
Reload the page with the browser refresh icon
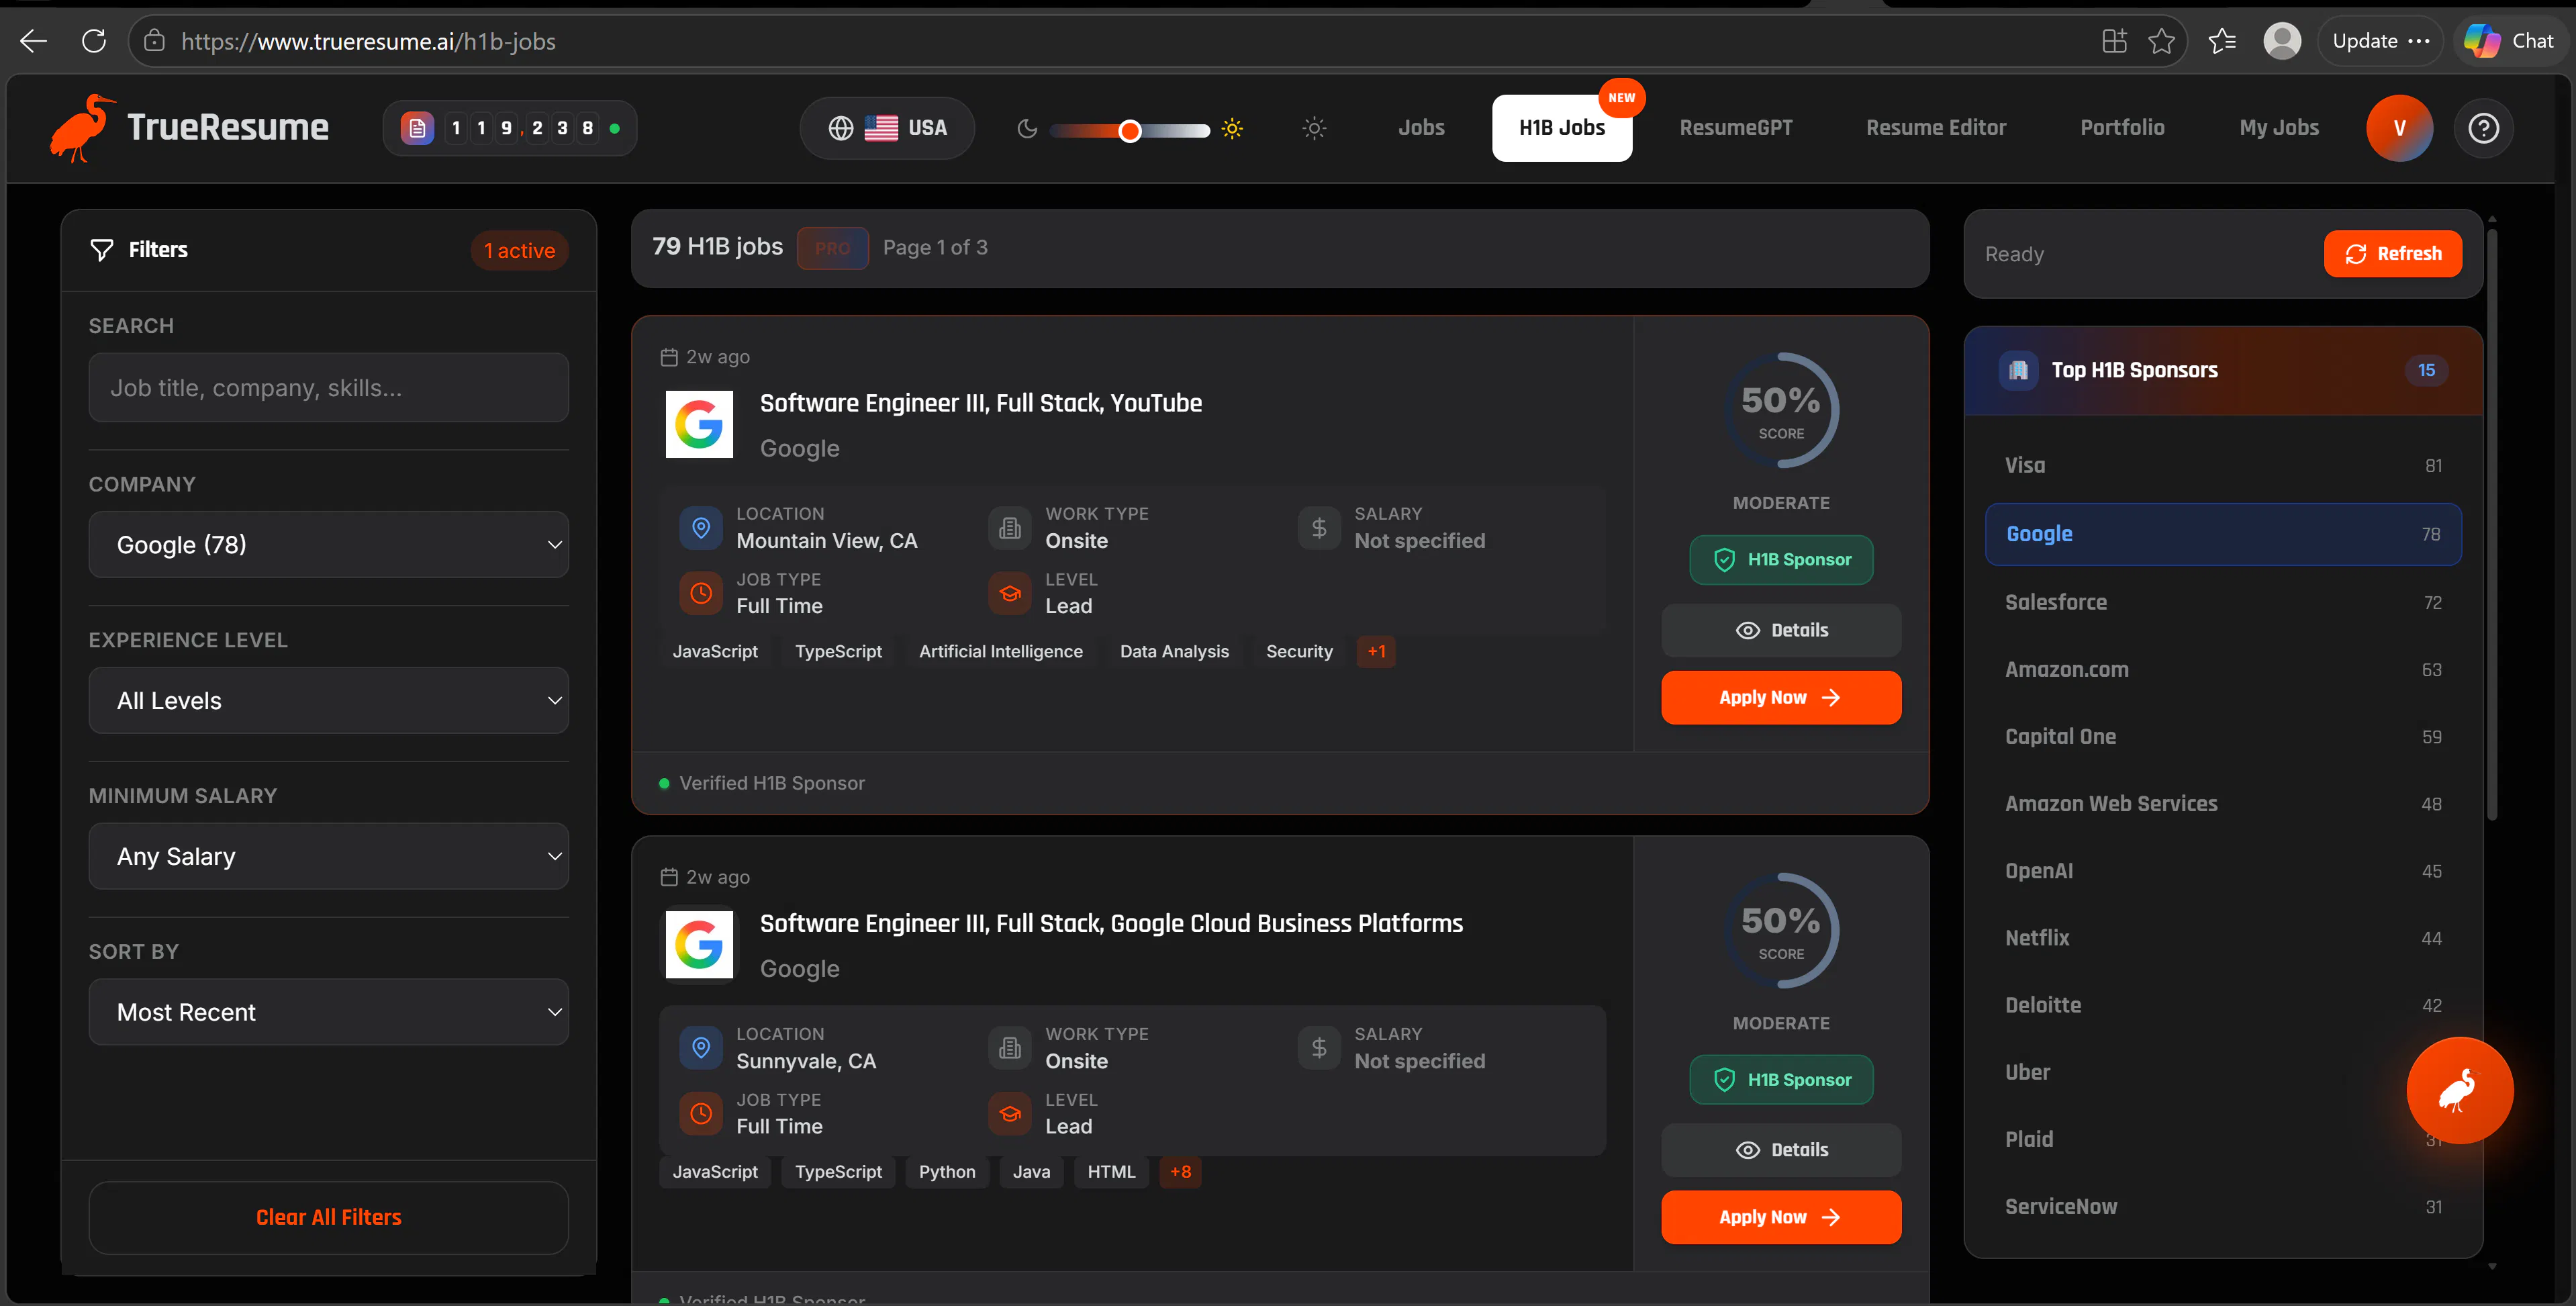[x=94, y=41]
